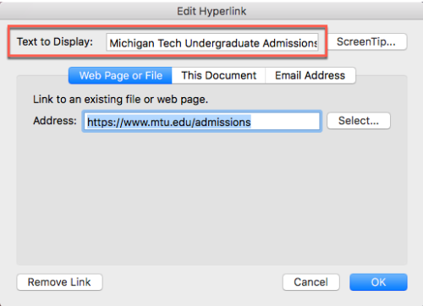The image size is (423, 306).
Task: Cancel the Edit Hyperlink dialog
Action: pos(311,282)
